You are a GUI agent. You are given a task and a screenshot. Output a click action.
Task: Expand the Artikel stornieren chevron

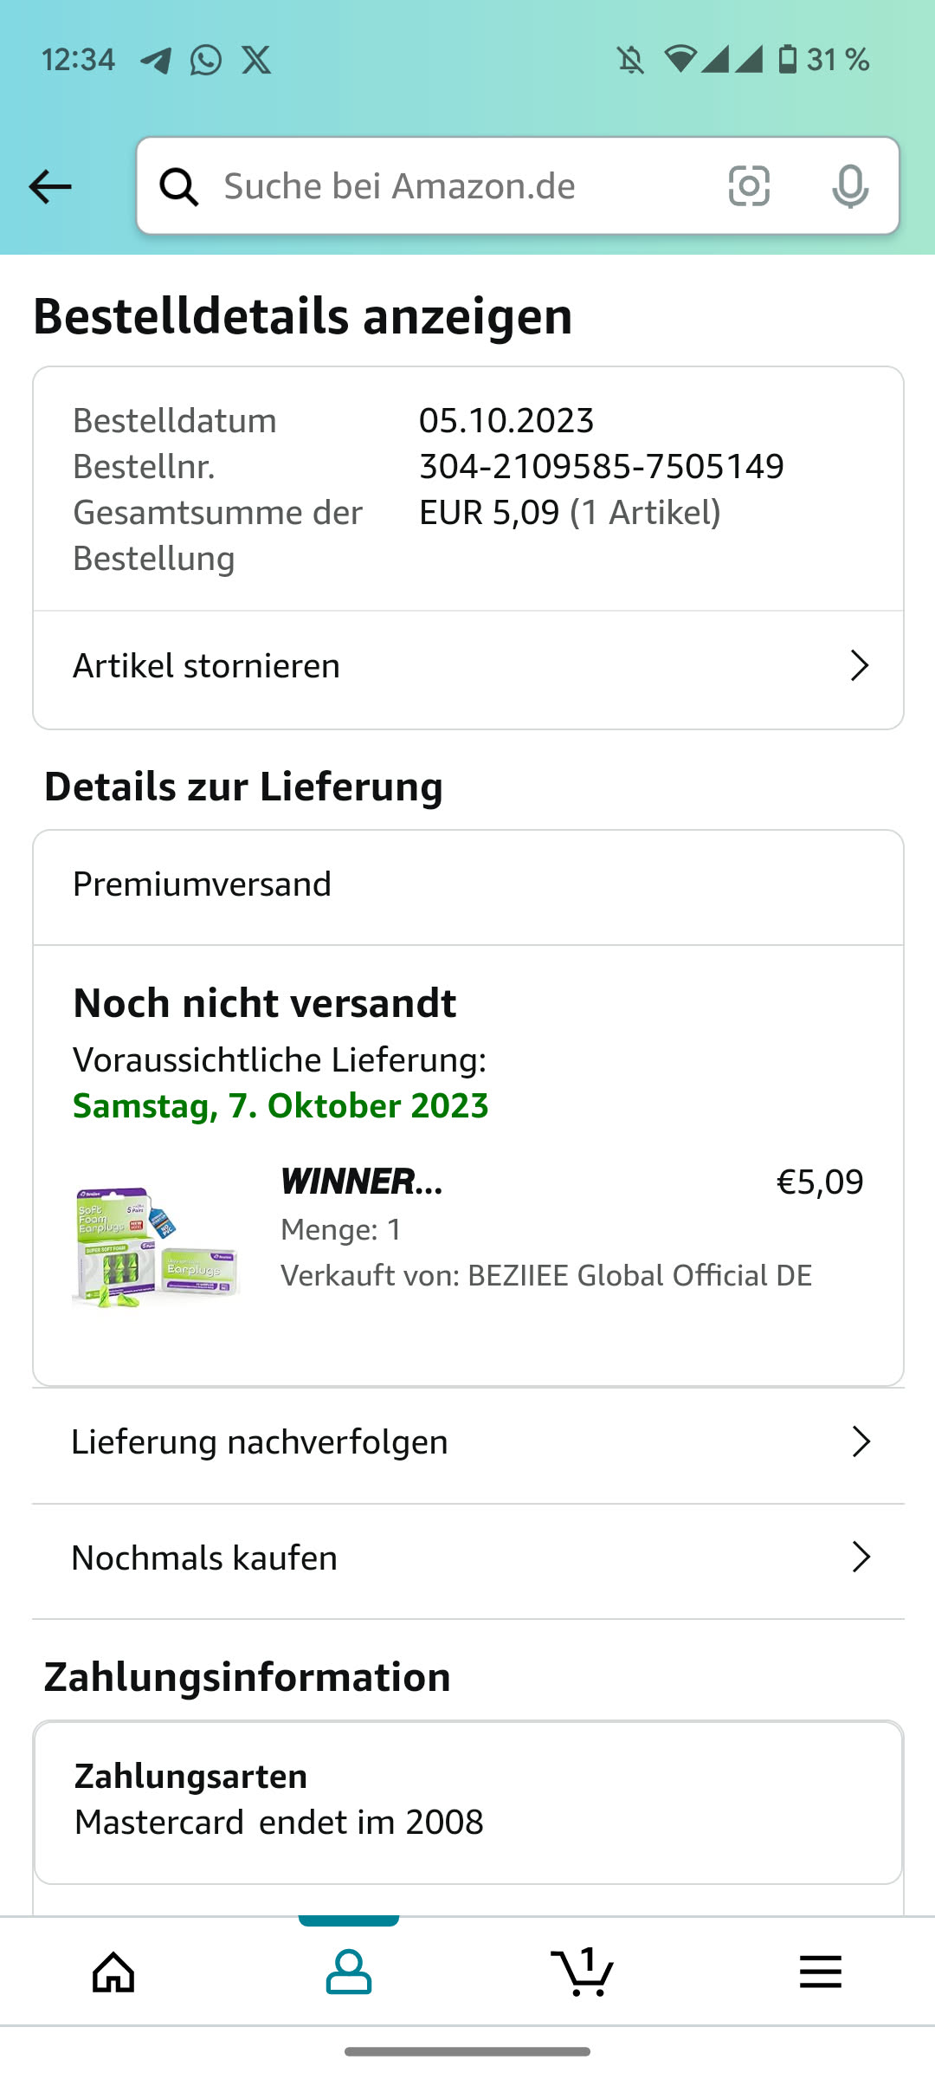859,666
